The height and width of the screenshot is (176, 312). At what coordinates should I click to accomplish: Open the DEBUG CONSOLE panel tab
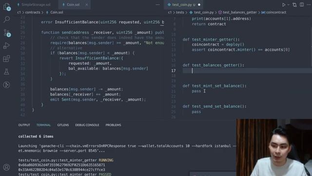click(87, 125)
